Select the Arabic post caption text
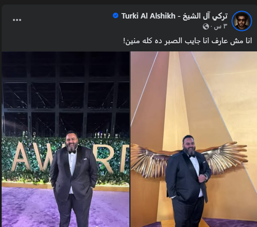This screenshot has width=257, height=227. coord(188,41)
